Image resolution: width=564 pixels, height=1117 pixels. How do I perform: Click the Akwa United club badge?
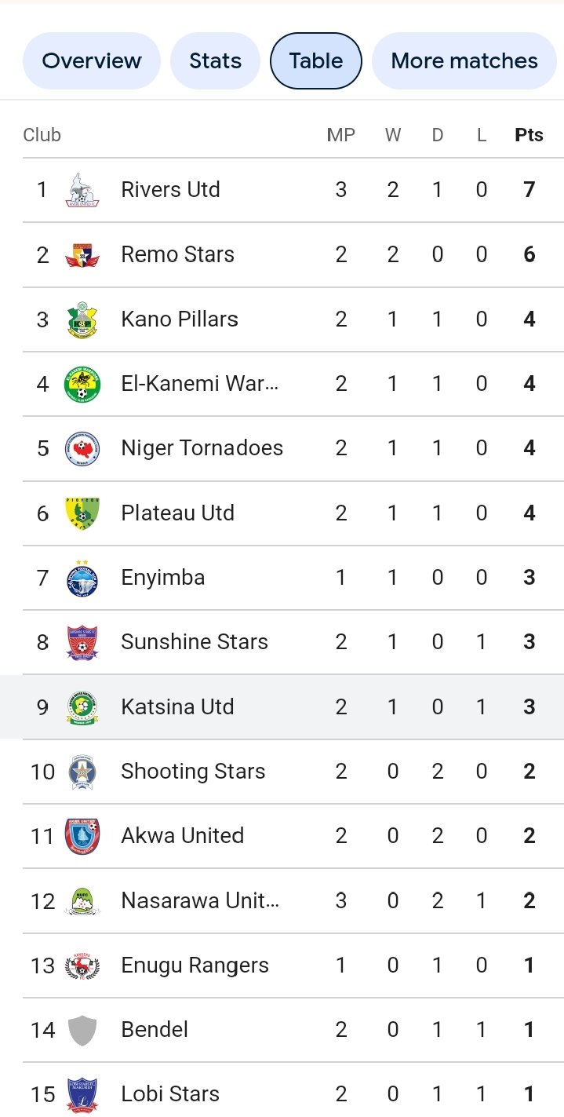[82, 836]
